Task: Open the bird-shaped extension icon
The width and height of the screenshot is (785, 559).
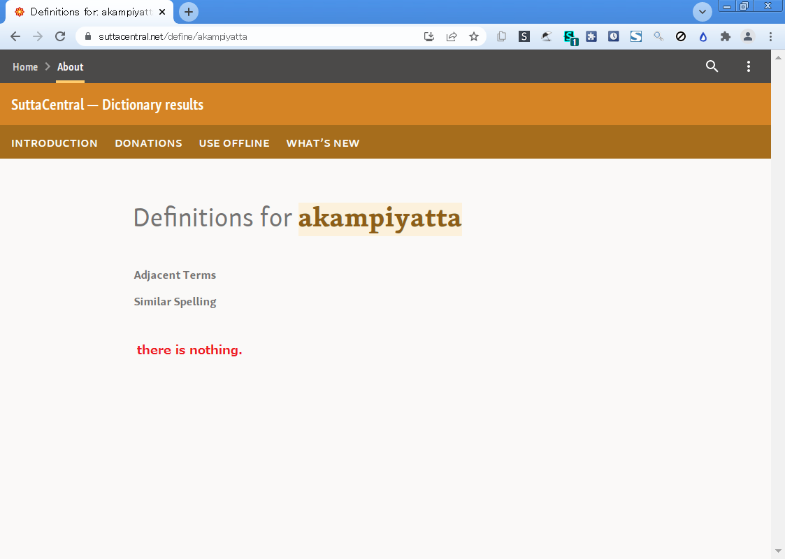Action: (546, 36)
